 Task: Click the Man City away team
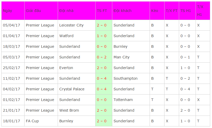122,57
